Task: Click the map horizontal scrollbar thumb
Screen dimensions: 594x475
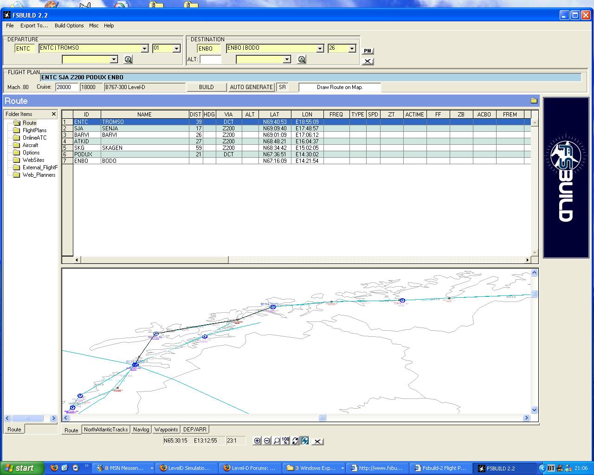Action: click(x=323, y=418)
